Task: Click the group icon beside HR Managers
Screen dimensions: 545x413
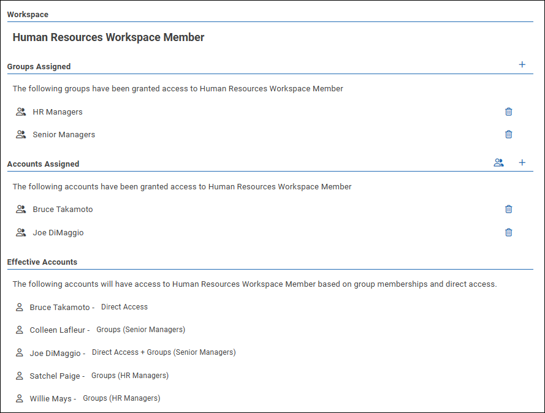Action: [x=21, y=112]
